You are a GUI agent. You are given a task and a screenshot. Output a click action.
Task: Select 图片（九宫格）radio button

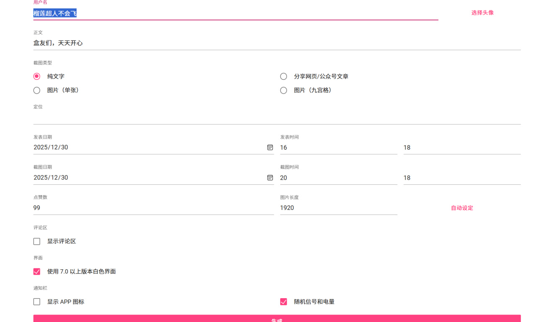pyautogui.click(x=283, y=90)
